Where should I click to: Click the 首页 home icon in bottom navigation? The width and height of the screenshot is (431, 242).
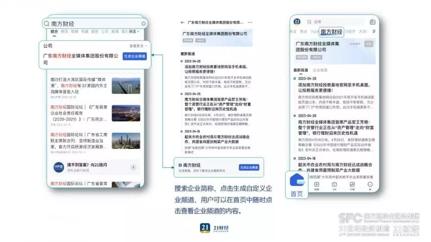point(297,185)
